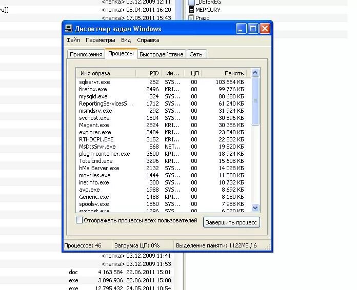The height and width of the screenshot is (290, 357).
Task: Click the Загрузка ЦП: 0% status entry
Action: pos(137,245)
